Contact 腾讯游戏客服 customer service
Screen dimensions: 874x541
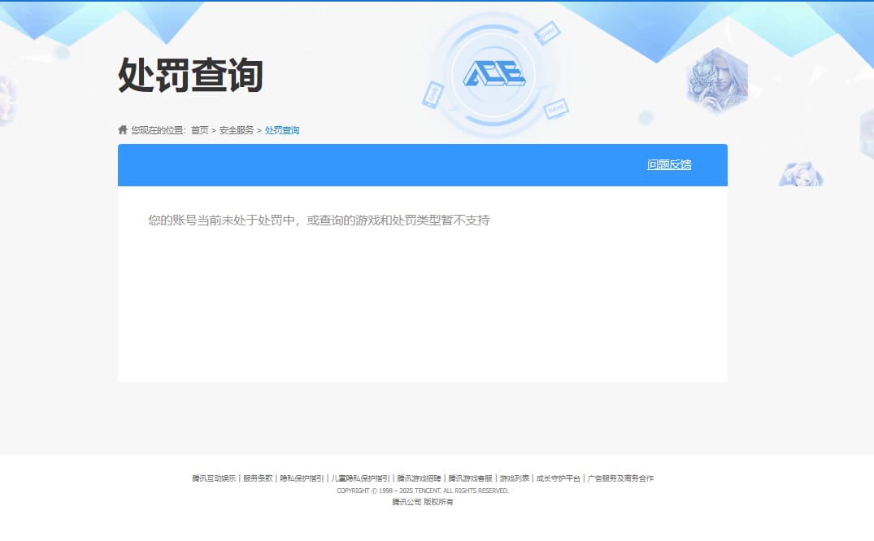click(x=470, y=478)
